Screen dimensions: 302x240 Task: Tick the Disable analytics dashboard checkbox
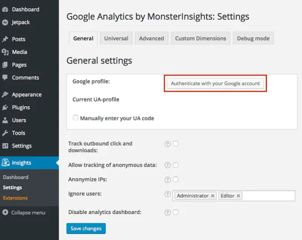tap(175, 212)
